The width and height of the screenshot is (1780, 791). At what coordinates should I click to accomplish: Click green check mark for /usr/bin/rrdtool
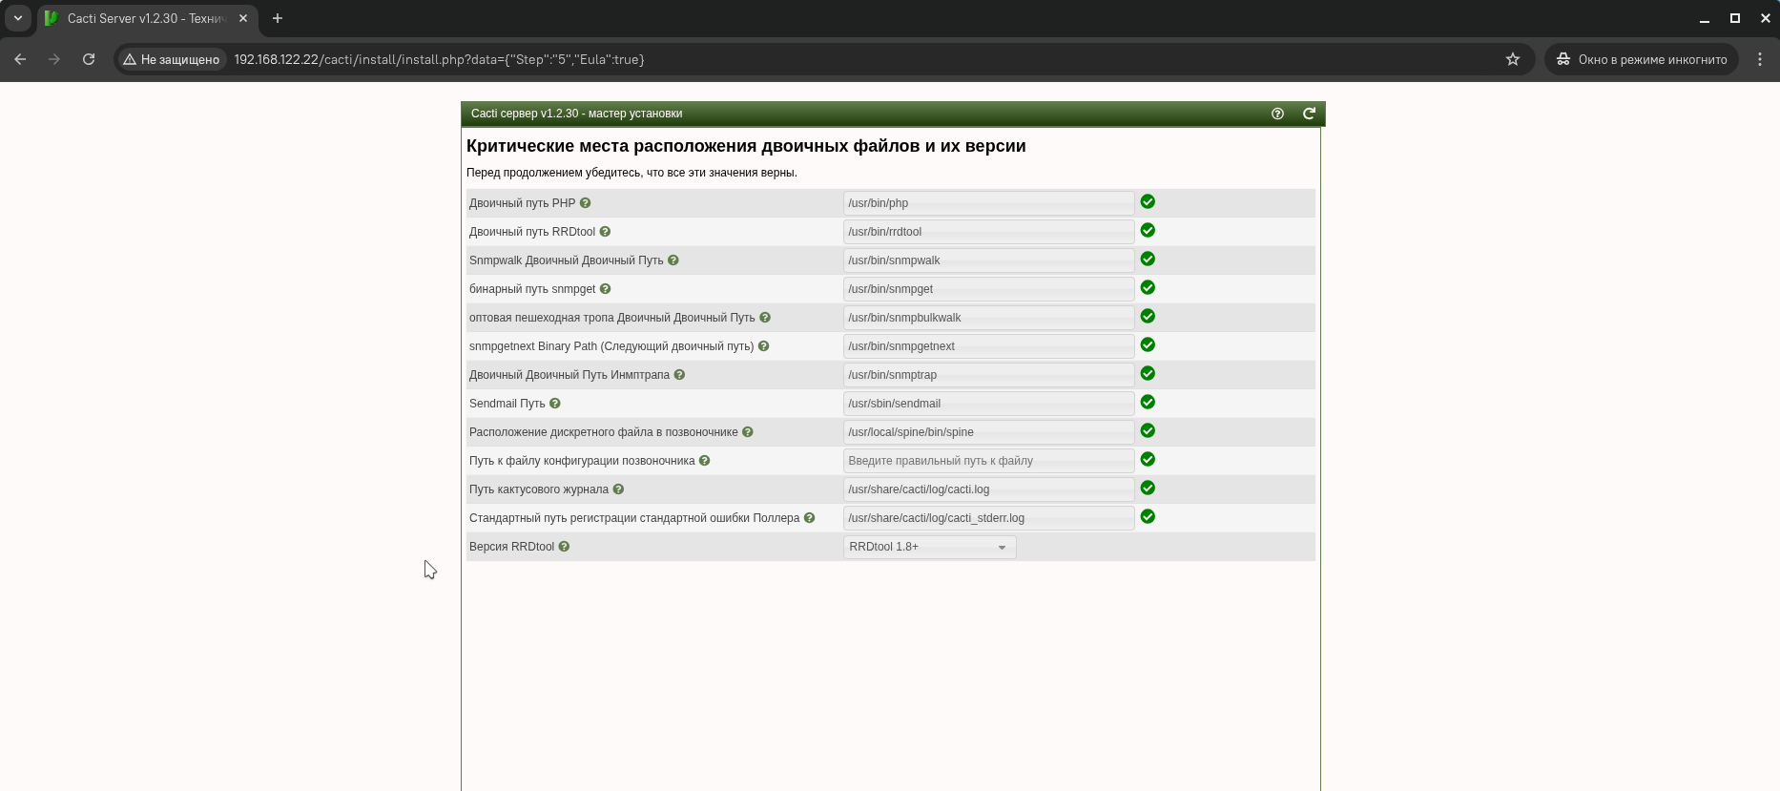(1149, 231)
